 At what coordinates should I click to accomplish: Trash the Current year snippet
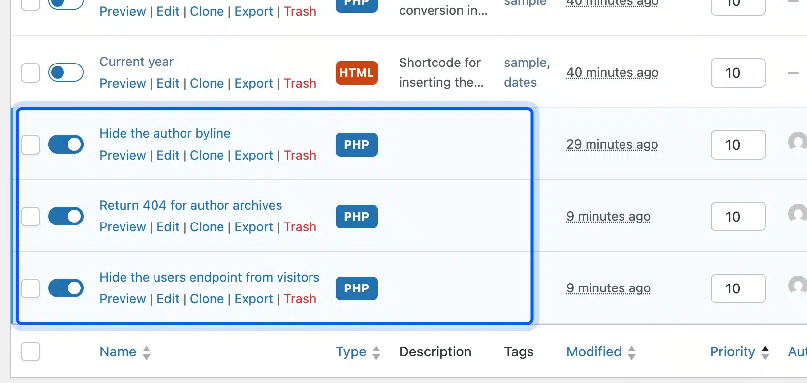(300, 83)
